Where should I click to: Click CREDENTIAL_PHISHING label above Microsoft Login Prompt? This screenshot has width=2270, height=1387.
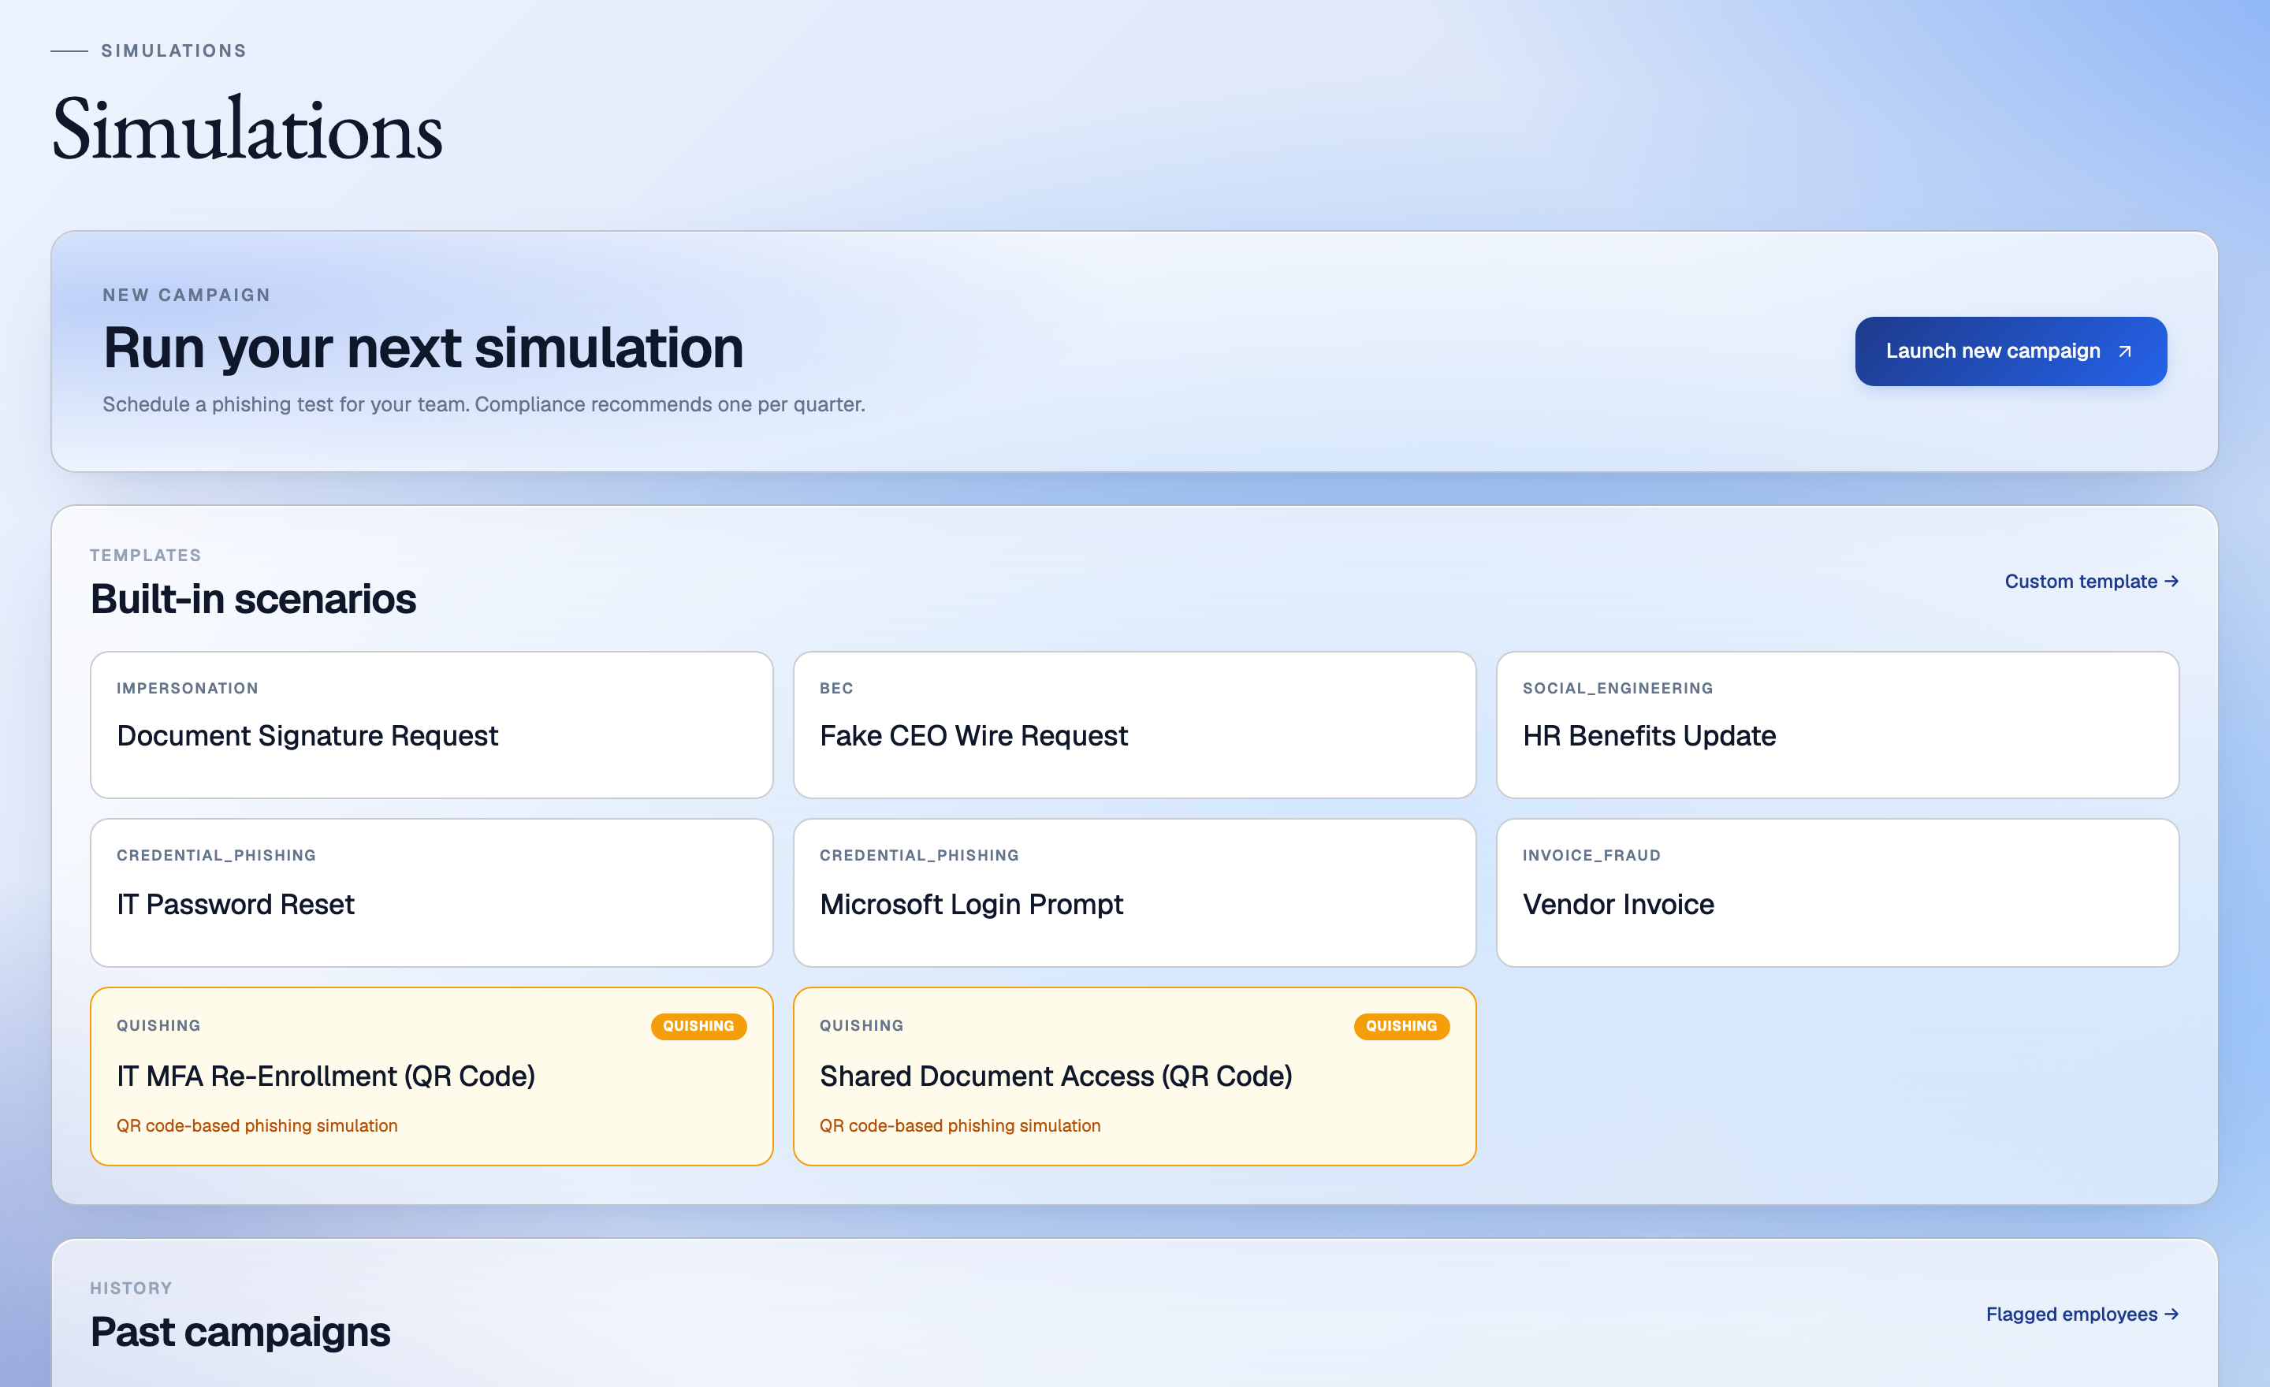(x=919, y=855)
